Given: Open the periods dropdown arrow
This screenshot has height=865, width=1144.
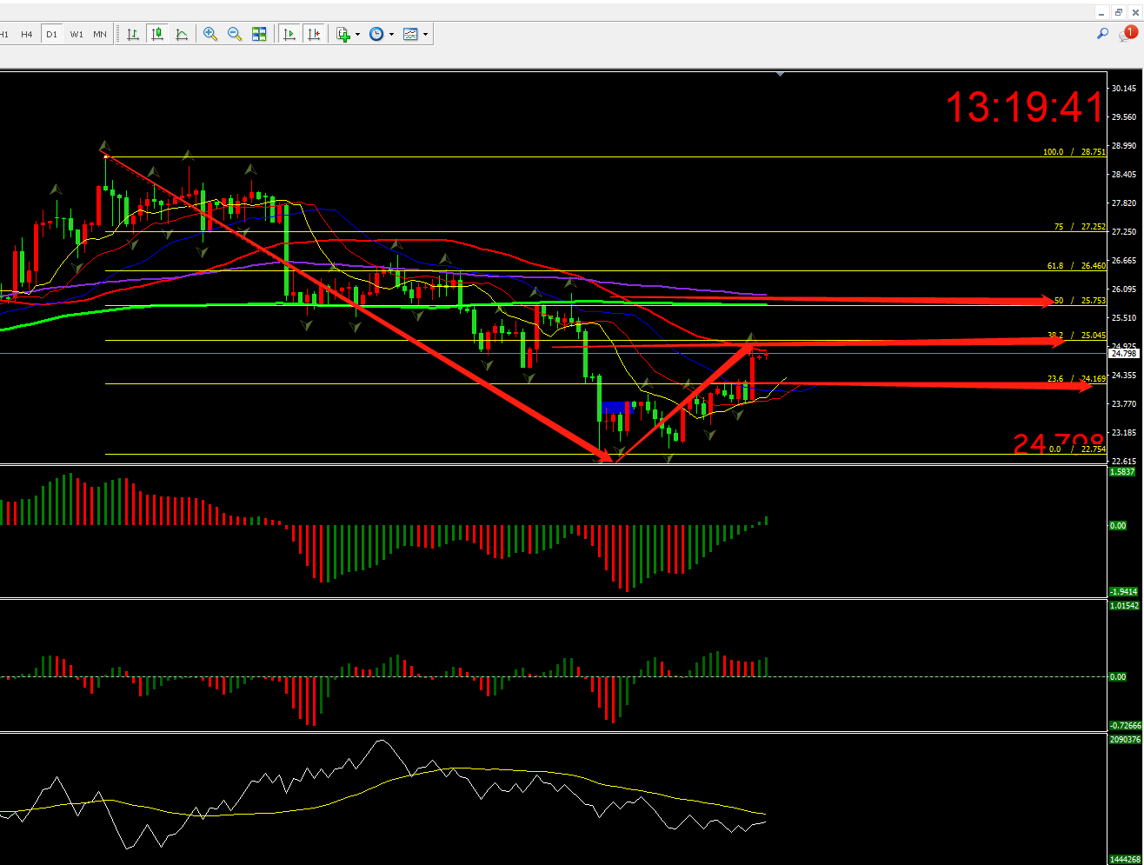Looking at the screenshot, I should pyautogui.click(x=391, y=35).
